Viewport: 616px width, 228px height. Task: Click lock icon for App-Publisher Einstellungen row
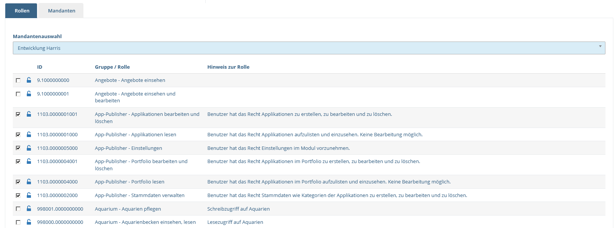click(29, 148)
